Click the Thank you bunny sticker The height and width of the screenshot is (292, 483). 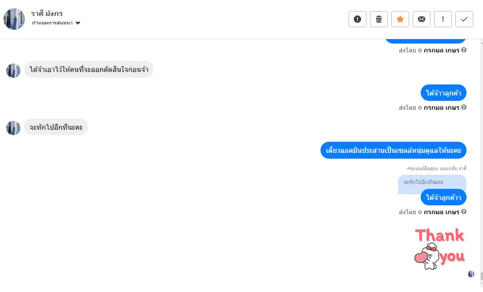(x=439, y=249)
